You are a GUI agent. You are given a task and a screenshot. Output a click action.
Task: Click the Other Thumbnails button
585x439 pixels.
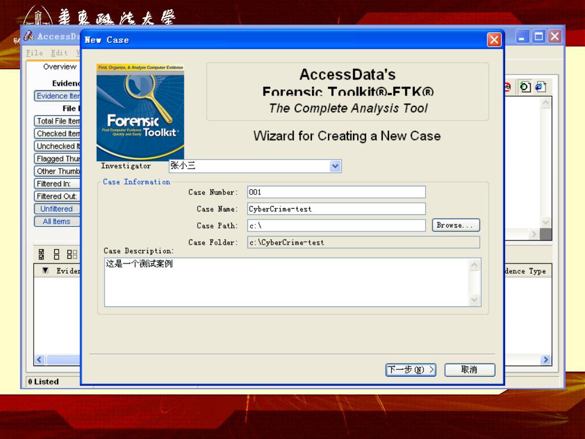(57, 171)
